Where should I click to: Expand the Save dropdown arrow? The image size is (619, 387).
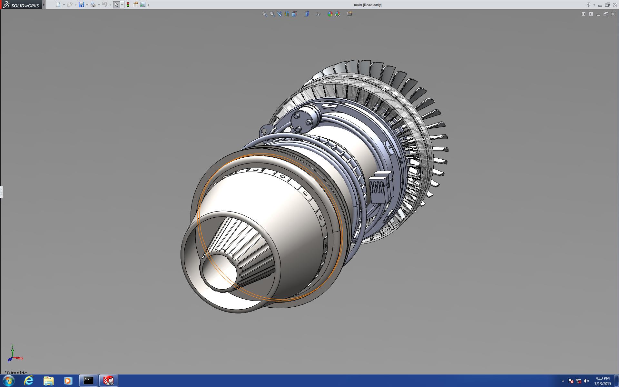tap(87, 5)
